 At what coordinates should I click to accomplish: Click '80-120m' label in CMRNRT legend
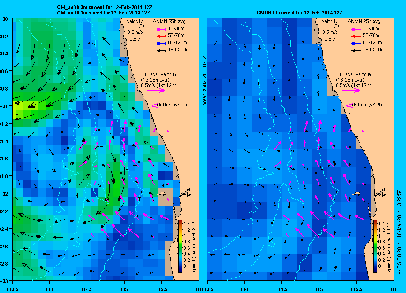coord(373,42)
